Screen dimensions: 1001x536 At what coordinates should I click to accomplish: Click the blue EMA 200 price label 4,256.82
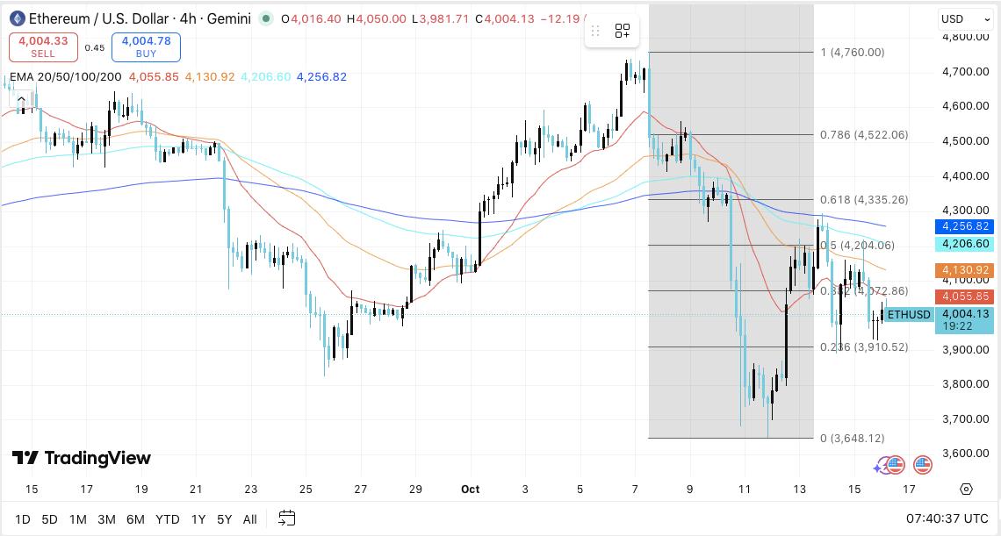pyautogui.click(x=964, y=226)
